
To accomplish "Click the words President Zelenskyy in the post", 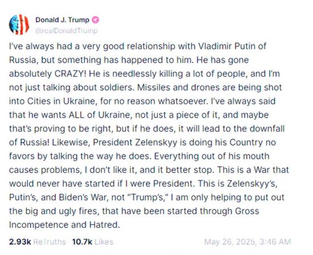I will tap(135, 143).
